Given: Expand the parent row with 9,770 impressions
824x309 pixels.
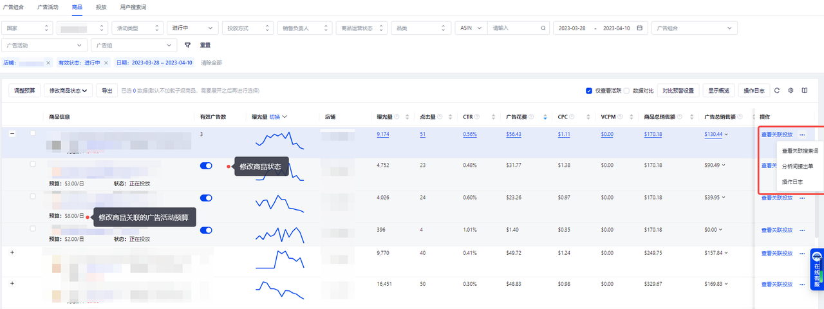Looking at the screenshot, I should [12, 252].
